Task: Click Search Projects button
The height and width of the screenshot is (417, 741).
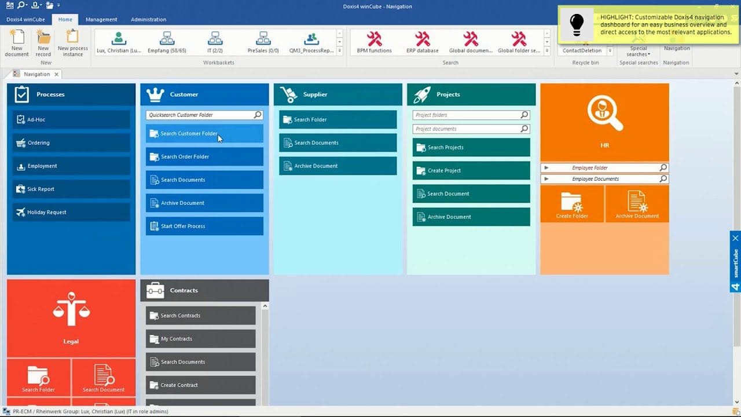Action: pos(471,147)
